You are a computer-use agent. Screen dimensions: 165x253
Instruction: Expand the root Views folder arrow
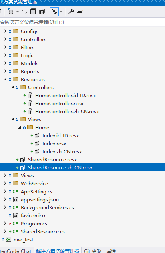coord(5,175)
